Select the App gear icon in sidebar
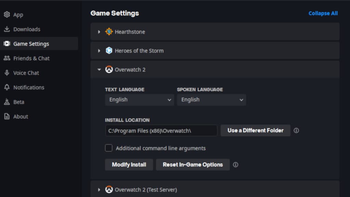The image size is (350, 197). 7,14
